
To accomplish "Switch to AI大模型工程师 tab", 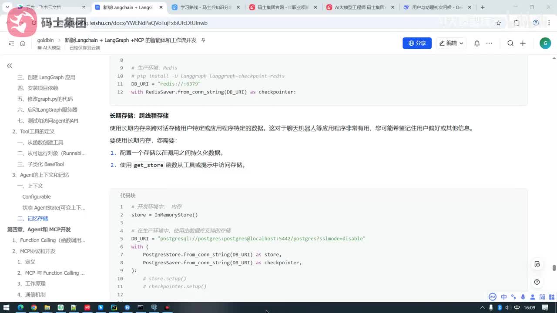I will [360, 7].
